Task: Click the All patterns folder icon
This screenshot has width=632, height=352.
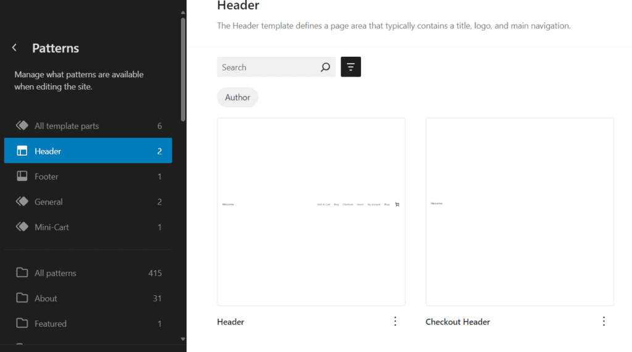Action: [x=22, y=272]
